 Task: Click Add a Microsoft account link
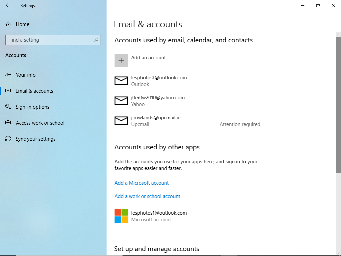tap(142, 183)
